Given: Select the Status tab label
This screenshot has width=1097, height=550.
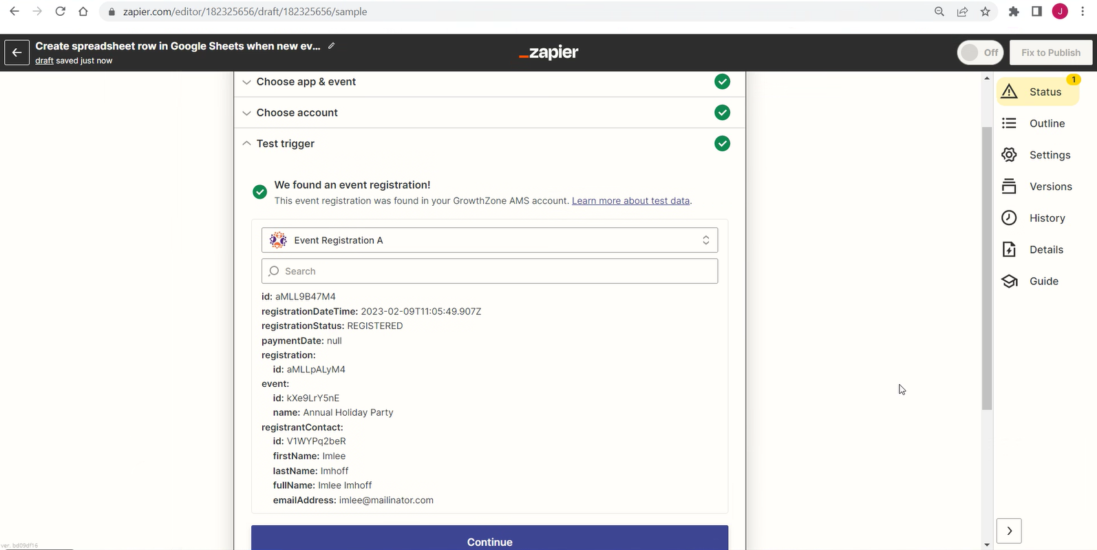Looking at the screenshot, I should [x=1045, y=92].
